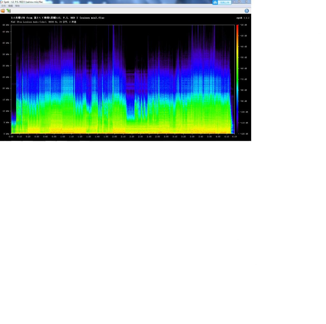Open the About Spek info icon

pyautogui.click(x=247, y=11)
